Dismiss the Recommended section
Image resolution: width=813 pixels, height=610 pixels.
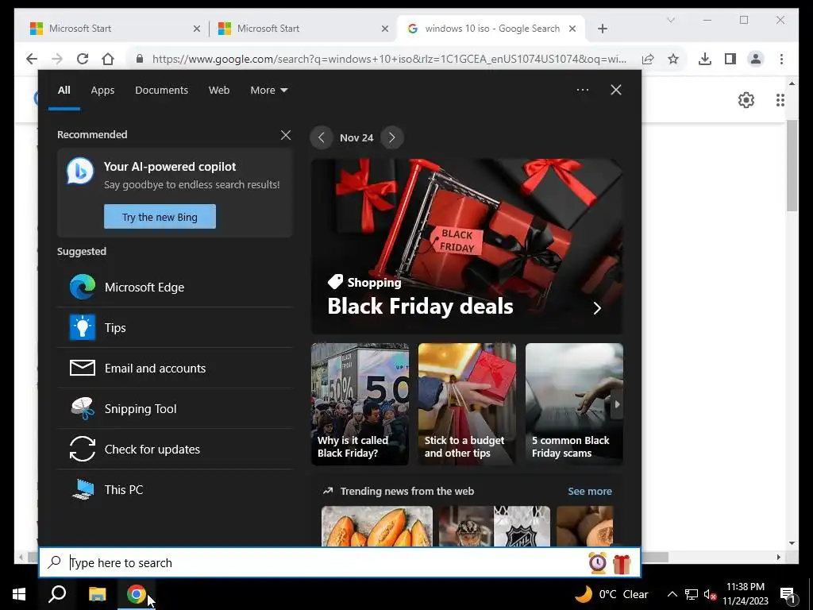click(x=286, y=135)
